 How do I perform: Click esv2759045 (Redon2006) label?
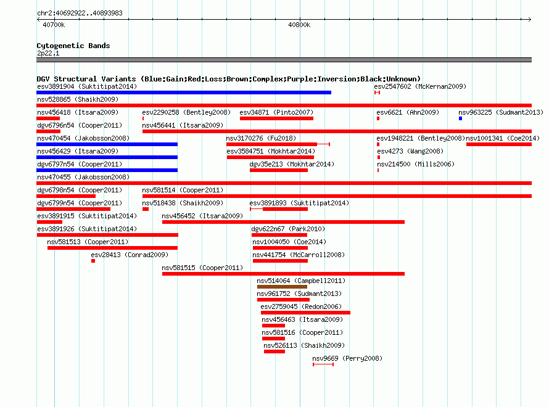[301, 306]
